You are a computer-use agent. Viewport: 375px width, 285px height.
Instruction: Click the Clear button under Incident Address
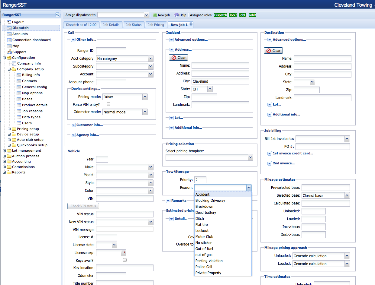click(178, 58)
